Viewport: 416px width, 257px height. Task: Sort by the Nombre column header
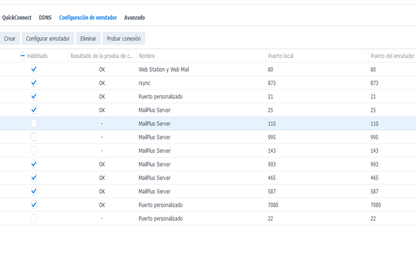201,56
